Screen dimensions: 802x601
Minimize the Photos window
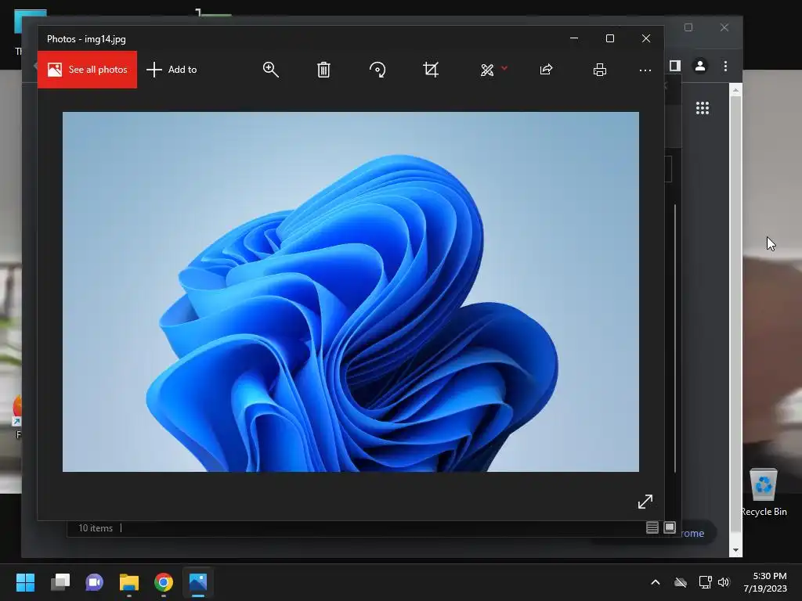tap(574, 38)
